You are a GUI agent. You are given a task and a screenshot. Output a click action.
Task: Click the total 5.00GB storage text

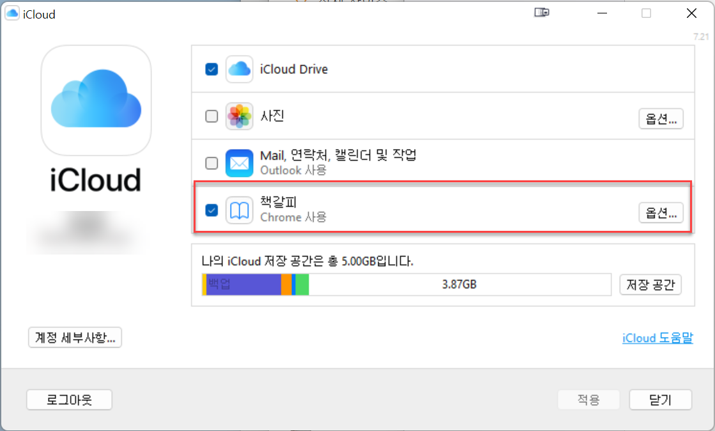point(307,261)
